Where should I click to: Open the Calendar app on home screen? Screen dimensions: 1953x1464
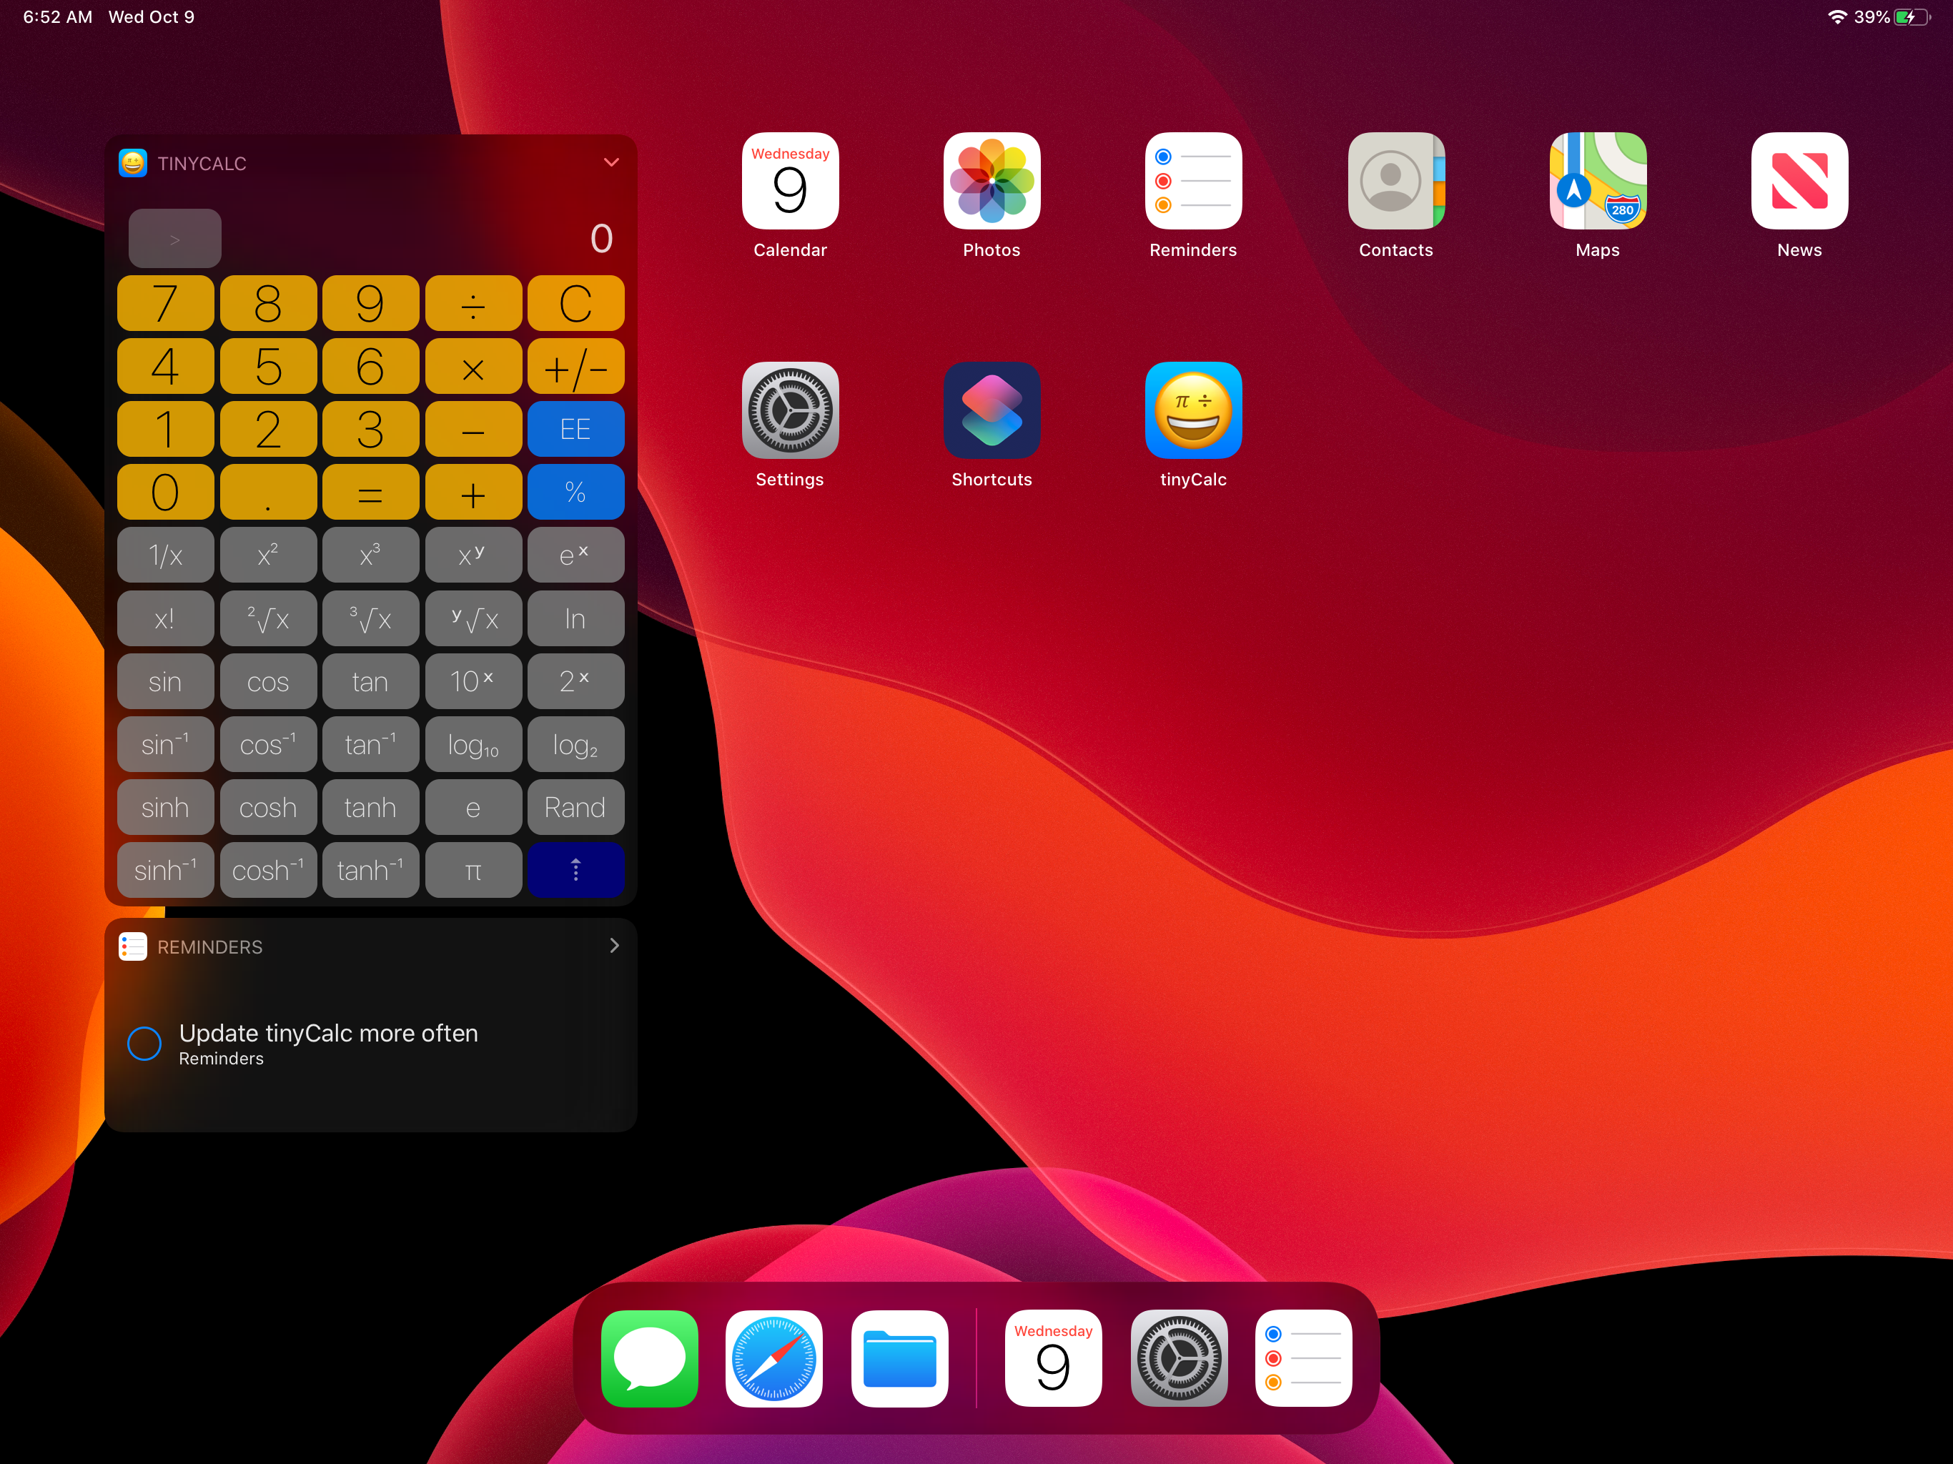coord(790,181)
